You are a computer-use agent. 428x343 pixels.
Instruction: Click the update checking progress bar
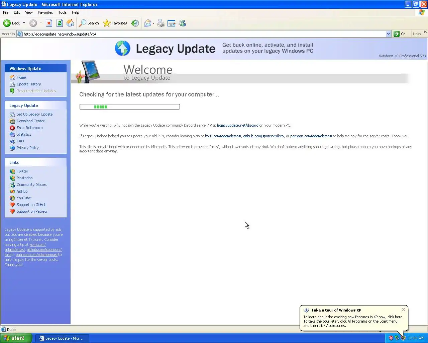click(130, 107)
